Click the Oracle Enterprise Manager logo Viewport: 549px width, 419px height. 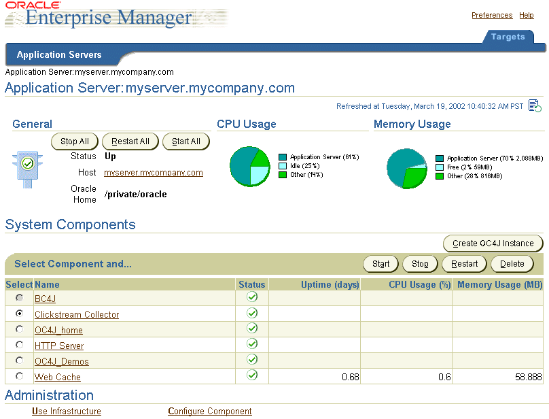pos(116,14)
